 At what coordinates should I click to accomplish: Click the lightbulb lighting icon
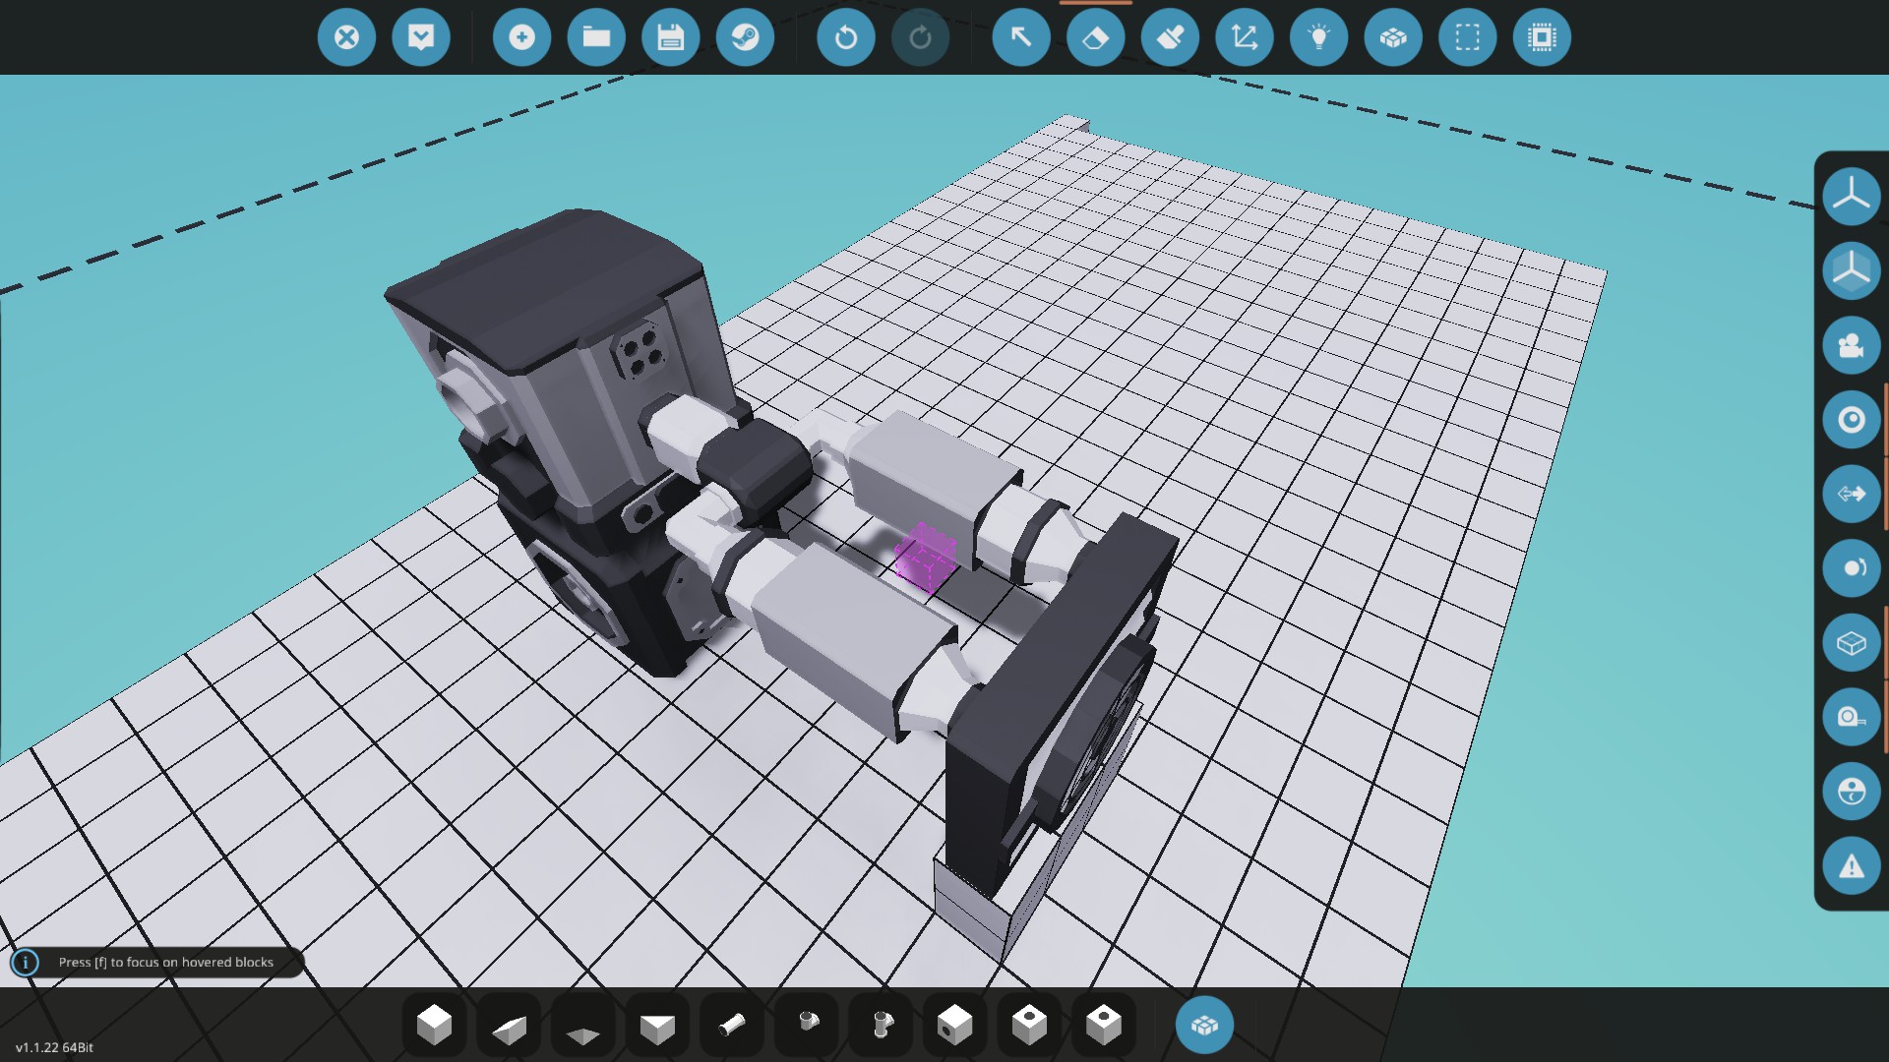[x=1318, y=37]
